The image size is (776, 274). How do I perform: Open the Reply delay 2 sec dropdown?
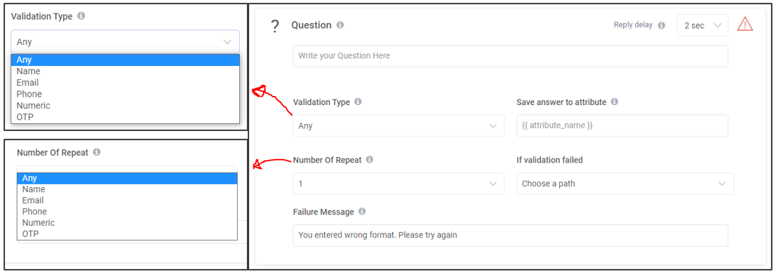tap(702, 25)
